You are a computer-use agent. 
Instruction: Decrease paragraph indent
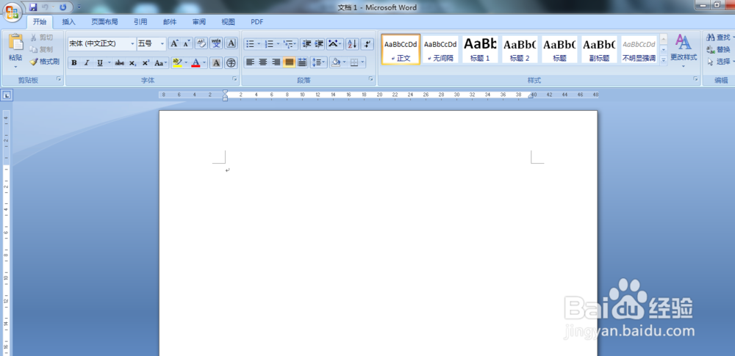[x=306, y=44]
